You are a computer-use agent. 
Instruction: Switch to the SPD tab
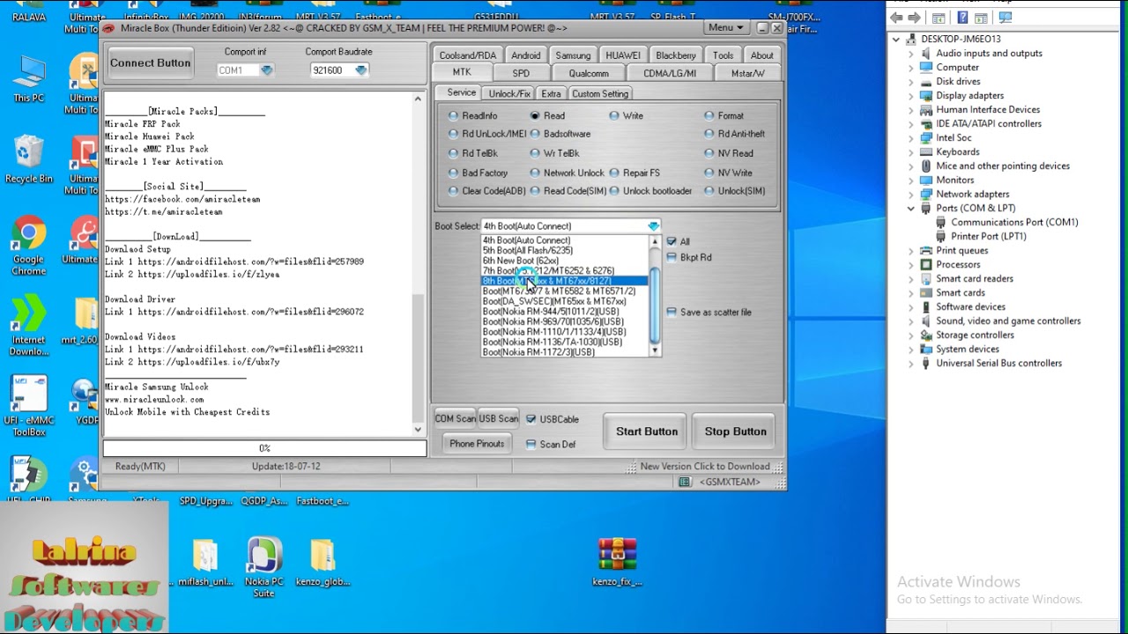(521, 73)
